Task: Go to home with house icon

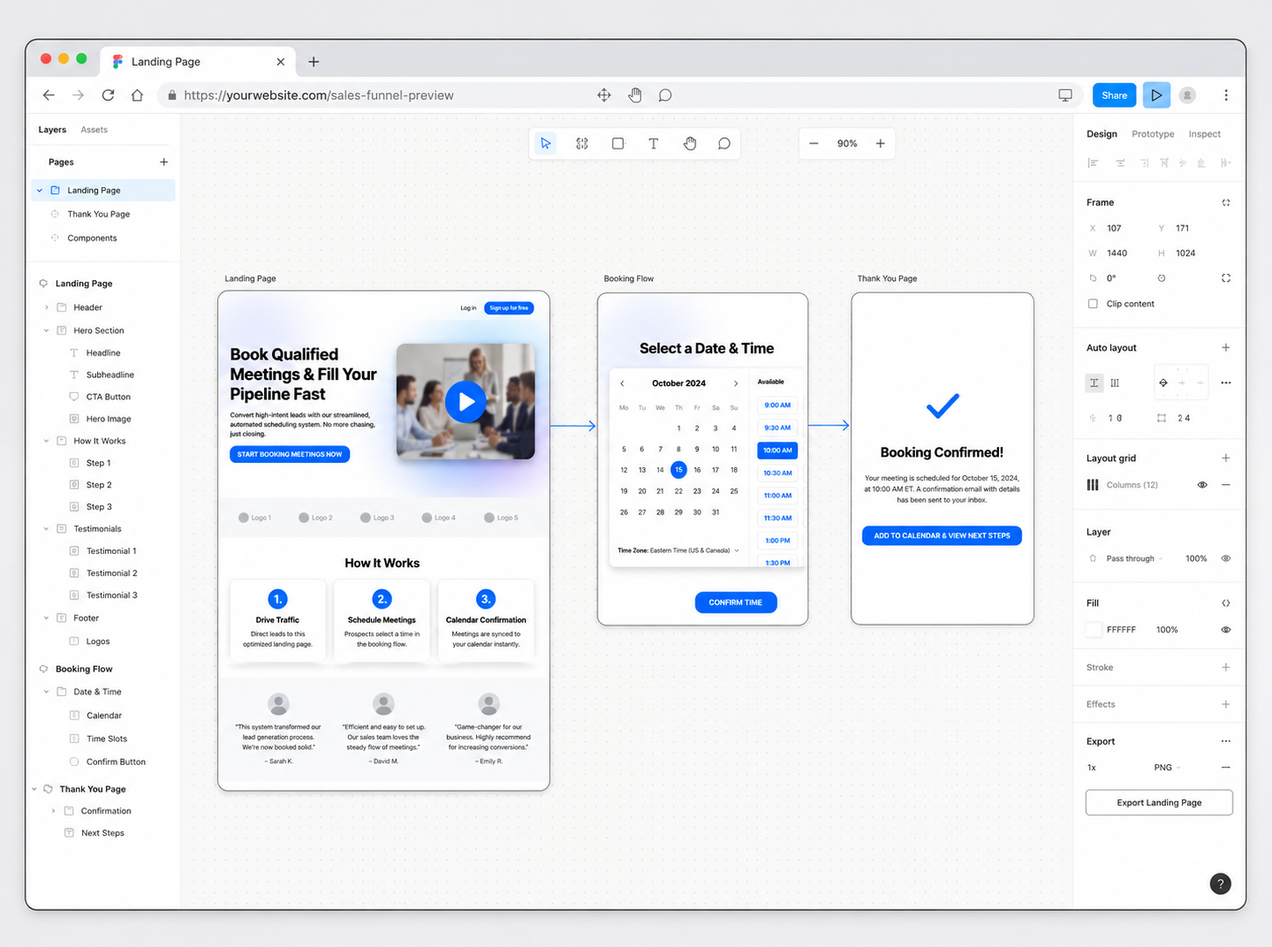Action: [137, 95]
